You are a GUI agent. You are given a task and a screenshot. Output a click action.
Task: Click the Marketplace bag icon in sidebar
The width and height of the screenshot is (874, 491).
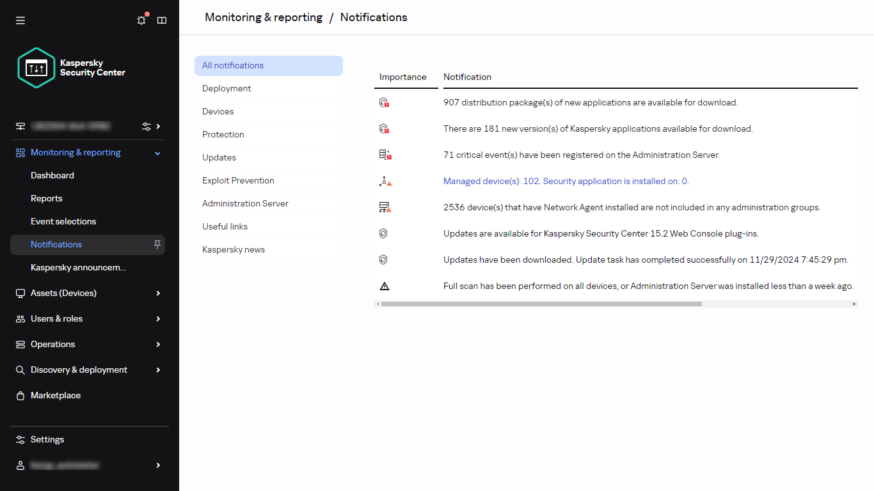pyautogui.click(x=20, y=395)
